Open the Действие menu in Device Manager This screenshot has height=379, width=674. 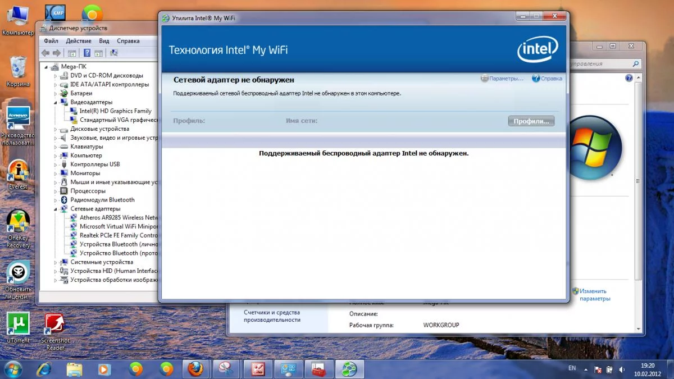[x=79, y=41]
